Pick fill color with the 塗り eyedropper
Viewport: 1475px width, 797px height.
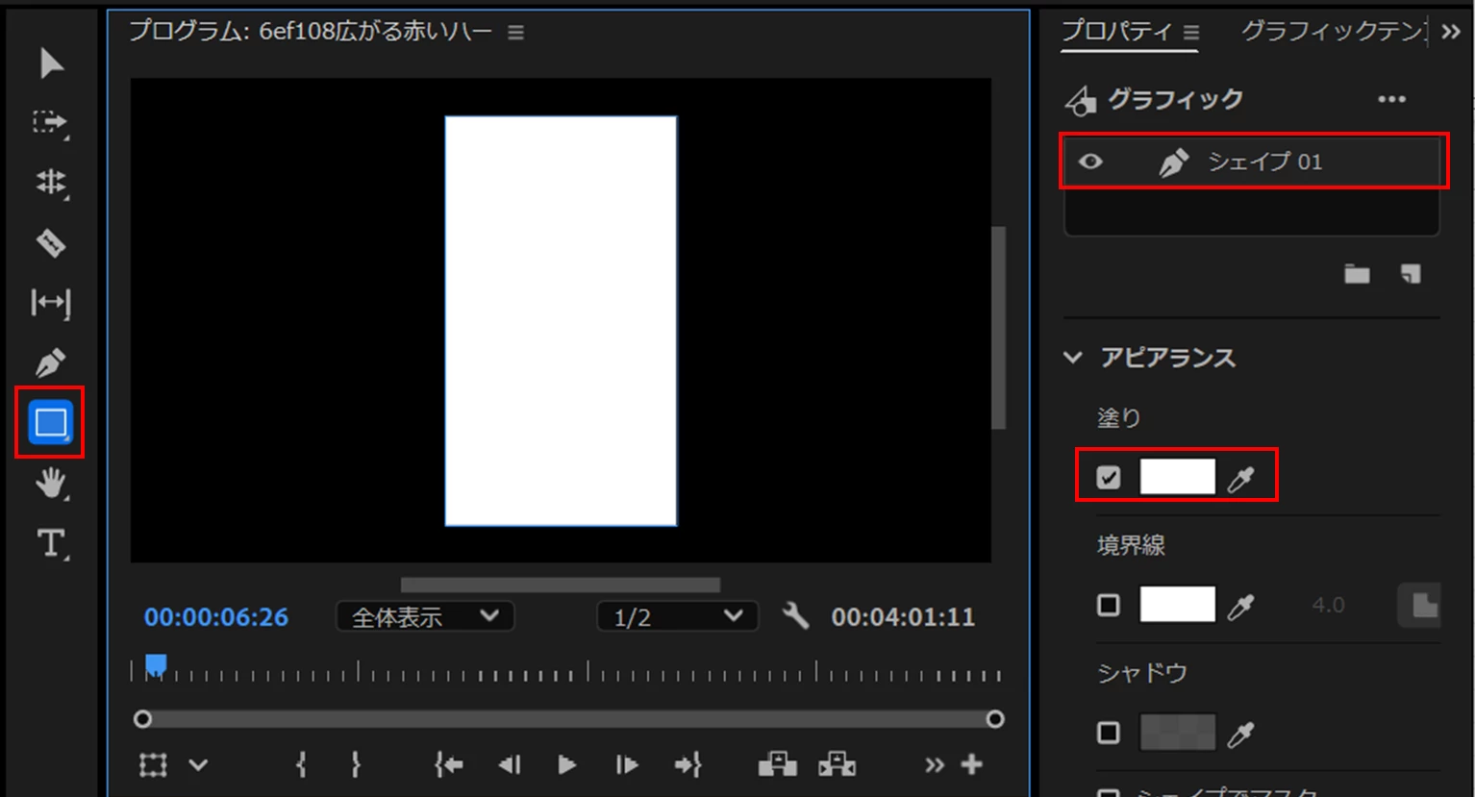pyautogui.click(x=1241, y=477)
